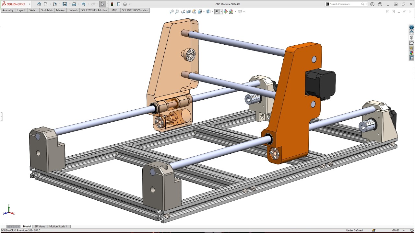Click Zoom to Area icon
The width and height of the screenshot is (415, 233).
coord(177,11)
